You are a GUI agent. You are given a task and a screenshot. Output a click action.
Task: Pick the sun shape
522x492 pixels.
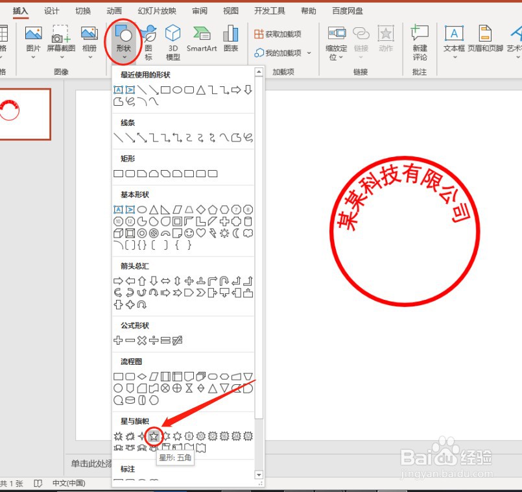(x=224, y=233)
